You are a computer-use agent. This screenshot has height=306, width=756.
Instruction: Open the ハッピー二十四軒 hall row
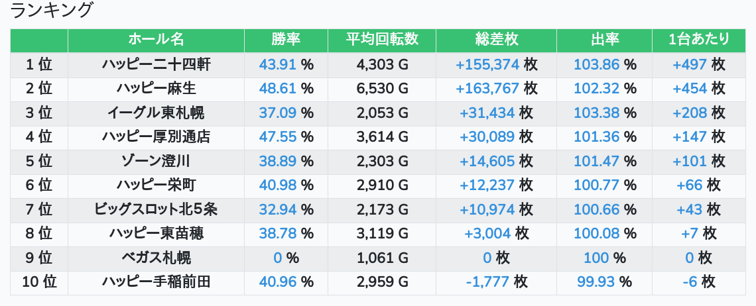pyautogui.click(x=156, y=64)
